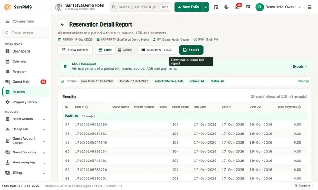
Task: Click the Register sidebar icon
Action: coord(8,72)
